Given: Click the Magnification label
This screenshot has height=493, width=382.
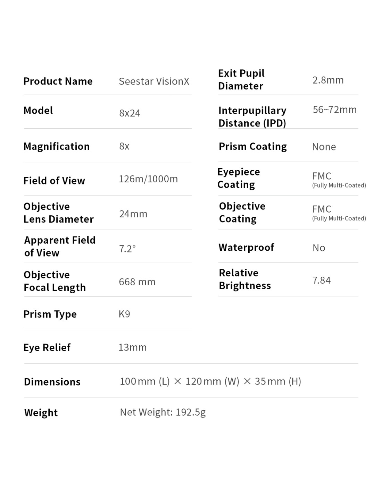Looking at the screenshot, I should pos(57,146).
